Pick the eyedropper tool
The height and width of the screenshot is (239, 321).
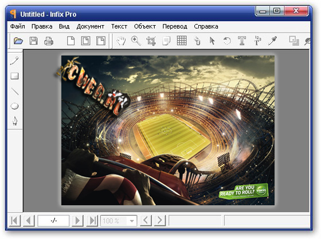272,41
